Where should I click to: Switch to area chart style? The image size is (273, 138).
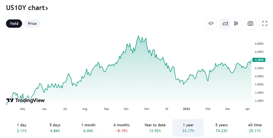pos(225,23)
